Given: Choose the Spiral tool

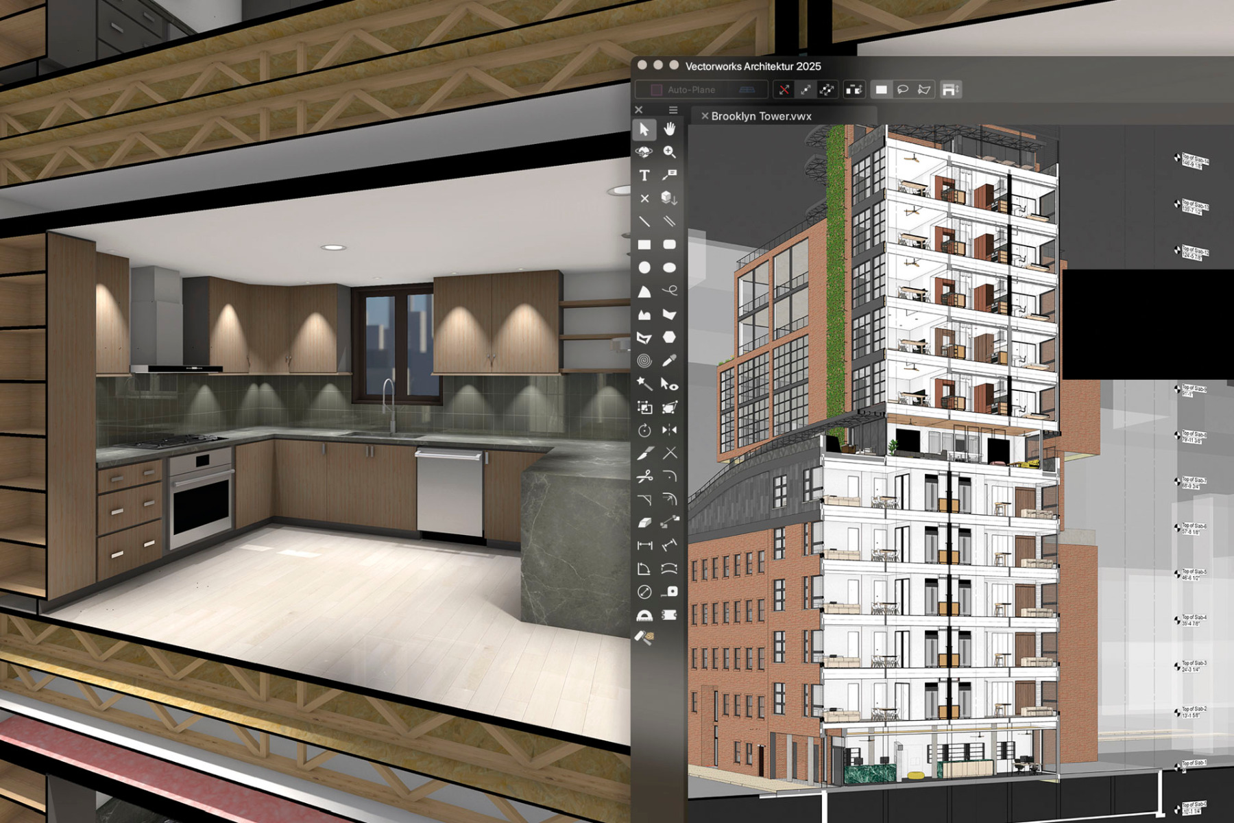Looking at the screenshot, I should 644,359.
